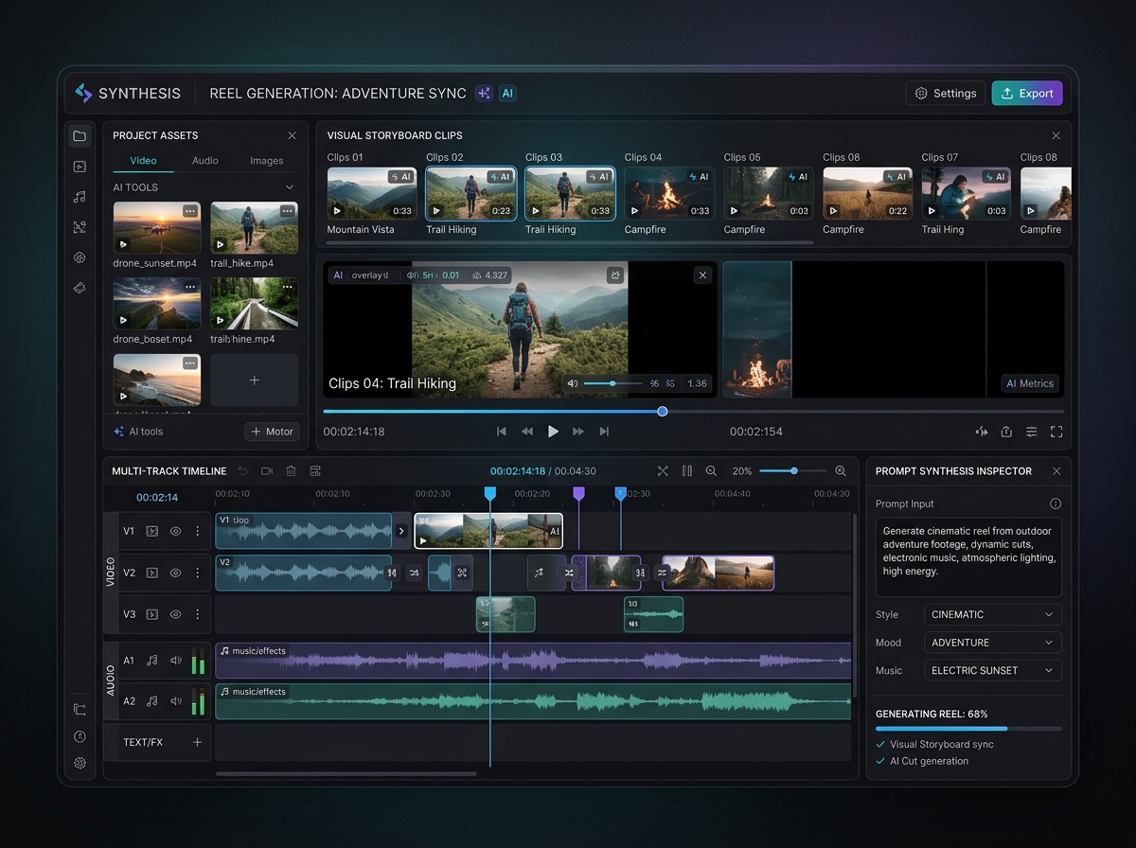Click the AI Metrics button

tap(1029, 383)
